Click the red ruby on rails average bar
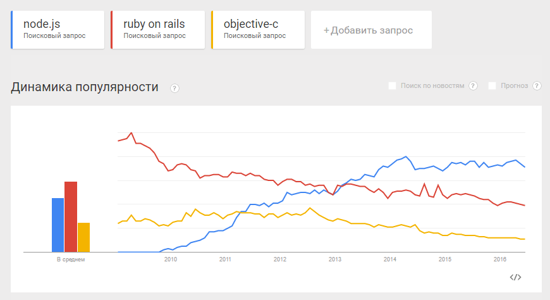The image size is (550, 300). click(x=71, y=216)
